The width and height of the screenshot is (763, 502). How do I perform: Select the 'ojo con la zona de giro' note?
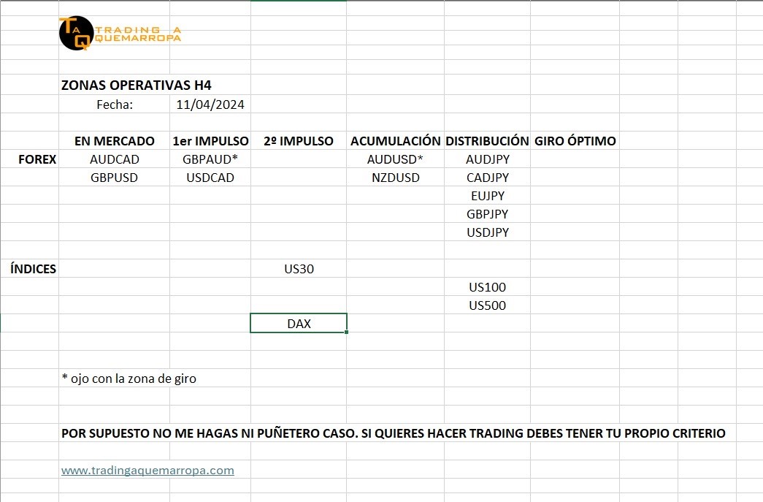129,379
